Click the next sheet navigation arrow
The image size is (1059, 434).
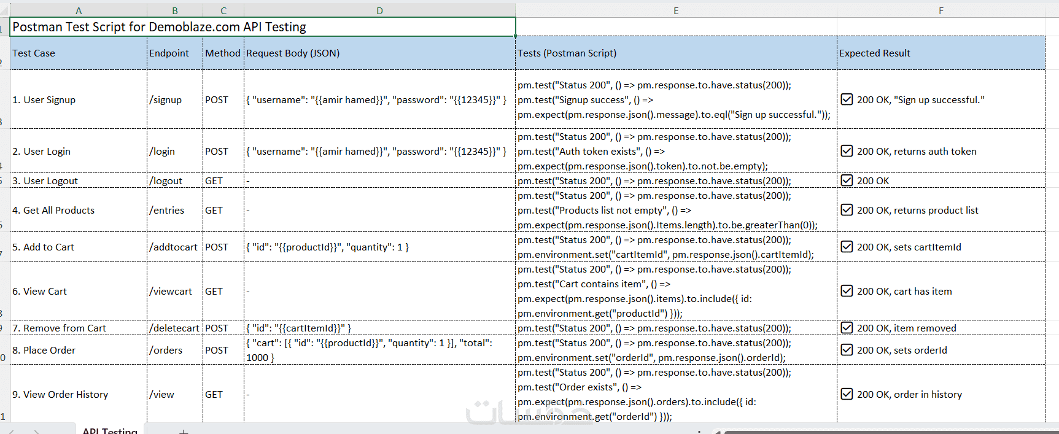coord(37,432)
